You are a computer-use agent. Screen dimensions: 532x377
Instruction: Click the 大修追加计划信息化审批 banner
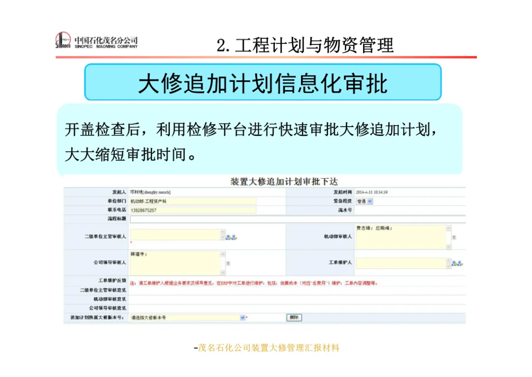263,82
